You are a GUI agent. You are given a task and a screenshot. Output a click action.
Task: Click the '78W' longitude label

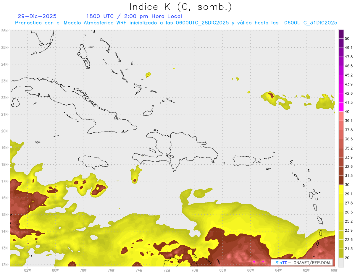[83, 270]
